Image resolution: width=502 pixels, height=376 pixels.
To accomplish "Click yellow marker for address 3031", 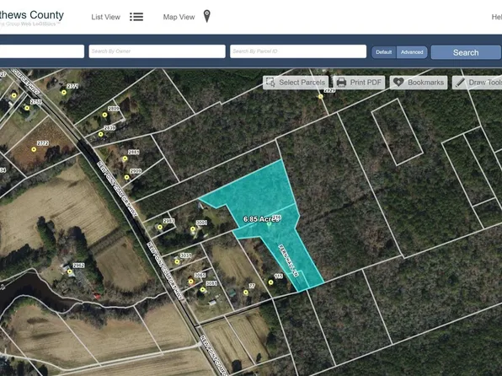I will (177, 261).
